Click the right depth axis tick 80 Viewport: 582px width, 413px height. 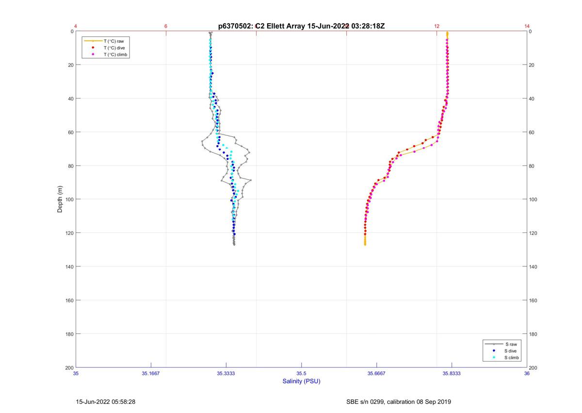(532, 166)
